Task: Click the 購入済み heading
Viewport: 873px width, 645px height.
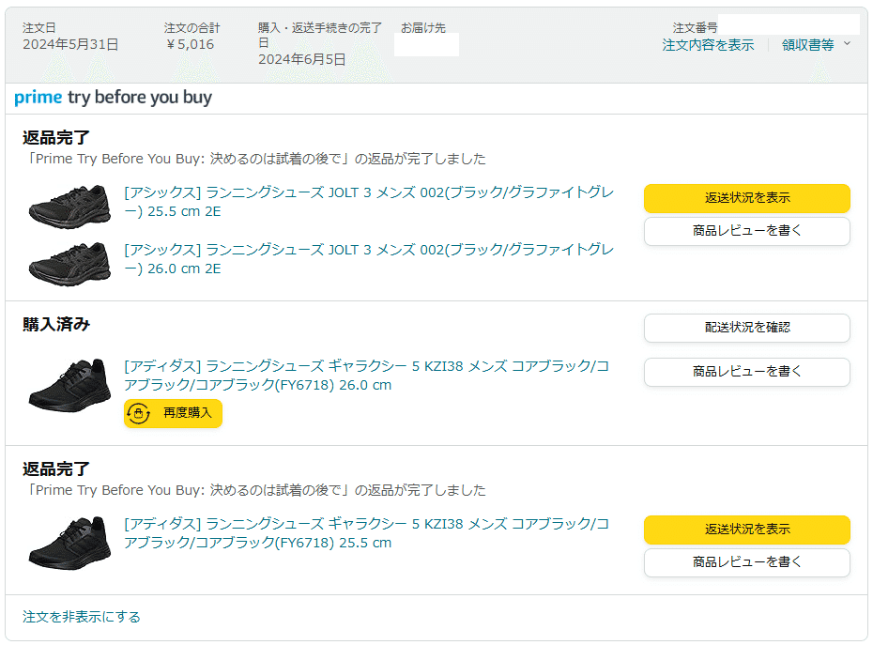Action: pyautogui.click(x=56, y=324)
